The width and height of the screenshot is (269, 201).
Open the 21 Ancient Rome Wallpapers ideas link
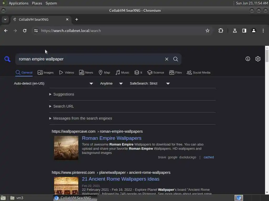[121, 179]
